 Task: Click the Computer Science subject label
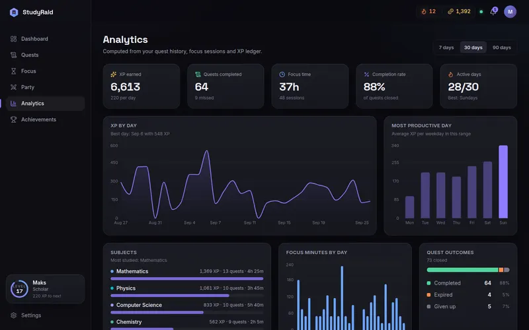139,305
